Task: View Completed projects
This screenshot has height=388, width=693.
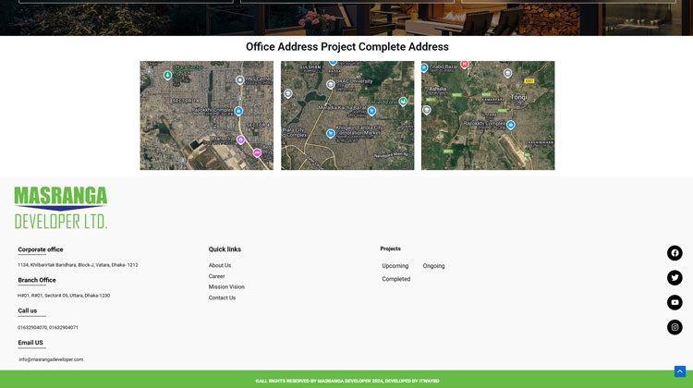Action: click(396, 279)
